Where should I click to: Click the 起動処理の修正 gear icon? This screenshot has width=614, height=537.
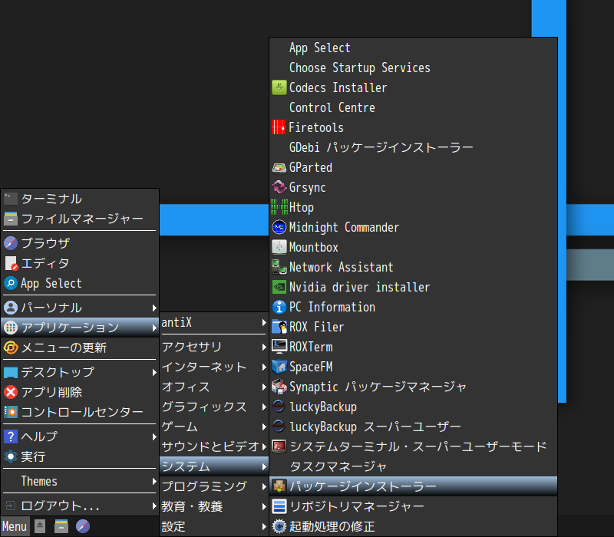tap(279, 526)
